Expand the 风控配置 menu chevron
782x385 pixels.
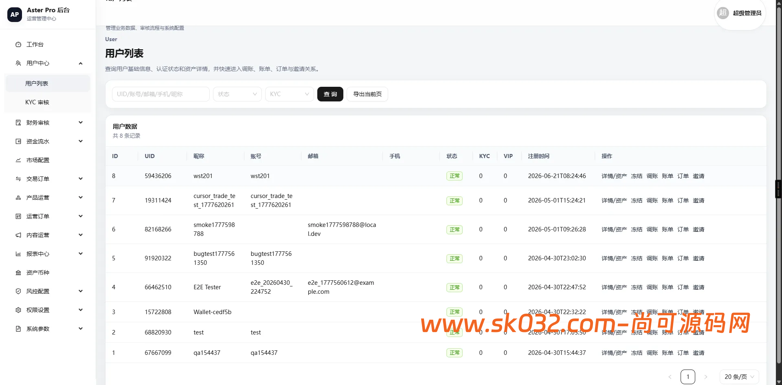[81, 291]
